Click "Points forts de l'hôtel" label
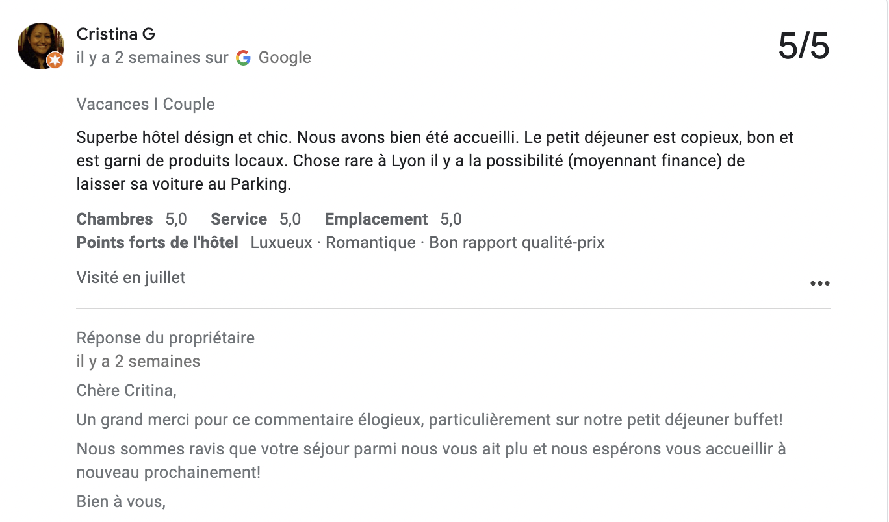 [x=157, y=243]
